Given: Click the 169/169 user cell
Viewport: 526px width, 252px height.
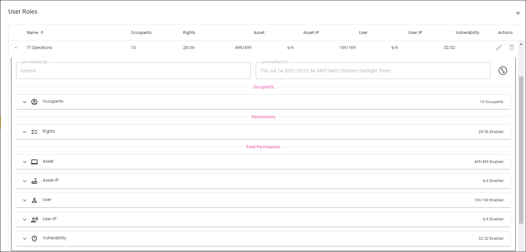Looking at the screenshot, I should (x=347, y=48).
